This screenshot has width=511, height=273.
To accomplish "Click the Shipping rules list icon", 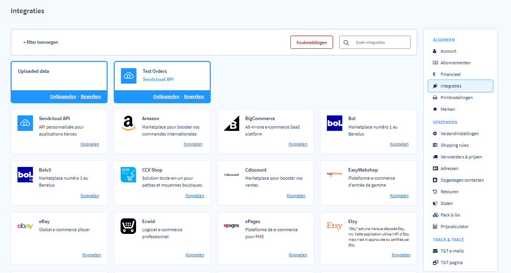I will 435,145.
